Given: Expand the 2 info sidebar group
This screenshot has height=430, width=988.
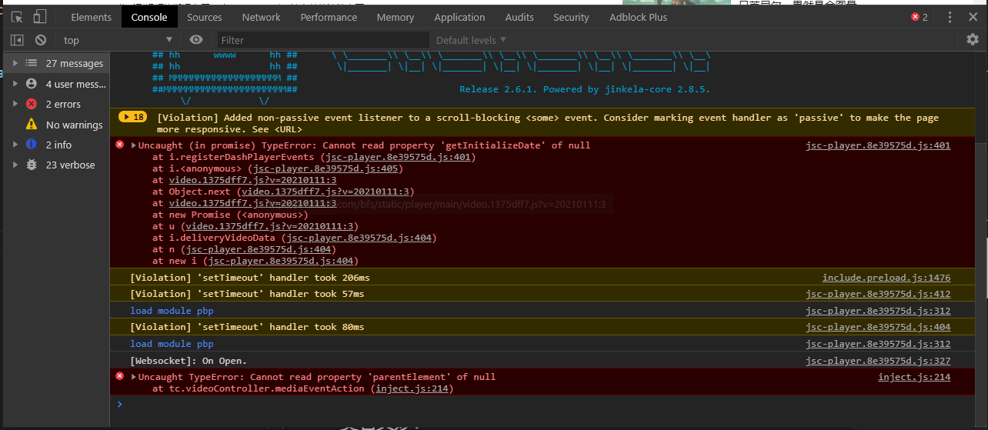Looking at the screenshot, I should (15, 144).
